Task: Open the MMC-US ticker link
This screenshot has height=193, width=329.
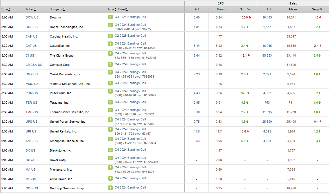Action: pos(32,84)
